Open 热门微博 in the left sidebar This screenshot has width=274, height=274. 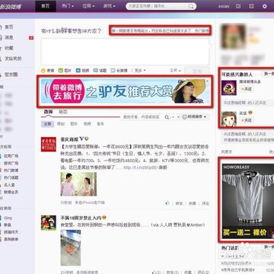[11, 170]
